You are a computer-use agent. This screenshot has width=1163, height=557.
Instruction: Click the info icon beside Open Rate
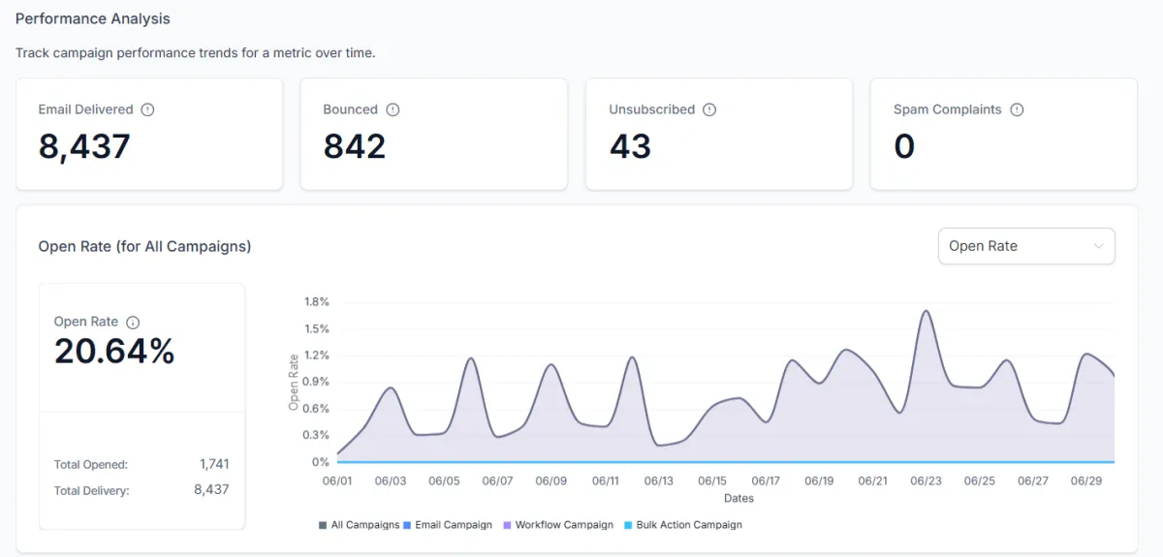pyautogui.click(x=134, y=322)
